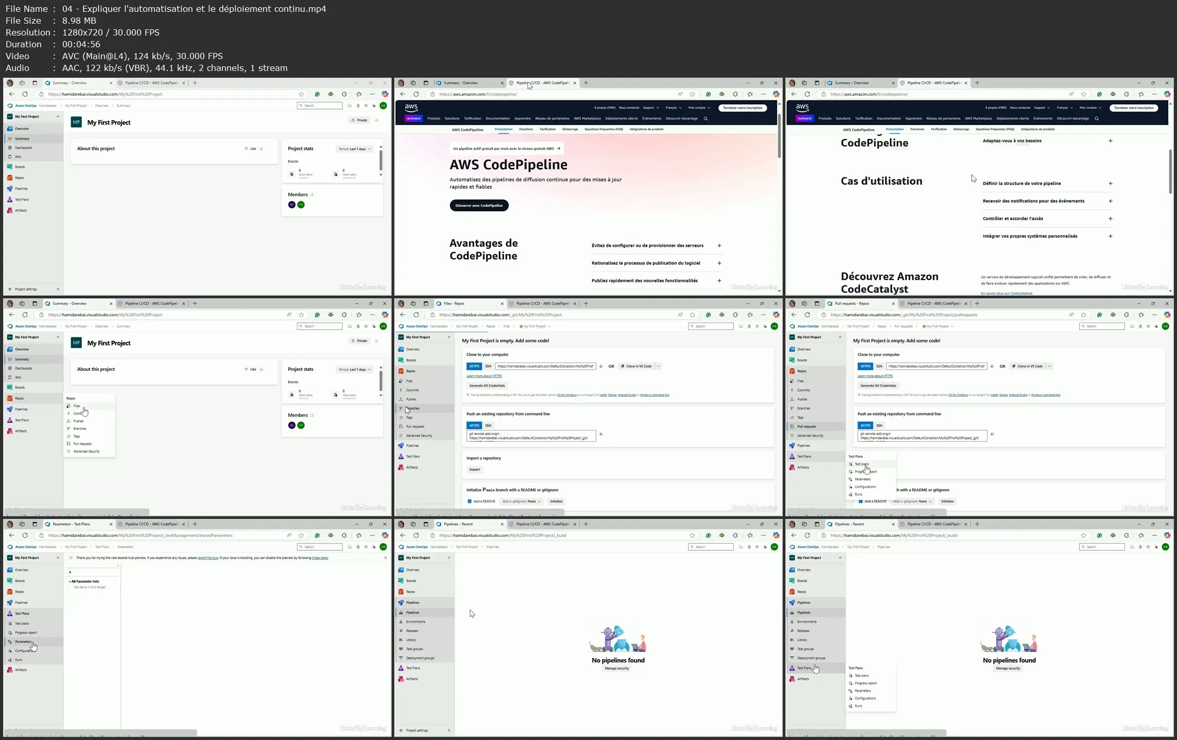1177x740 pixels.
Task: Expand 'Évitez de configurer ou de provisionner des serveurs'
Action: tap(656, 245)
